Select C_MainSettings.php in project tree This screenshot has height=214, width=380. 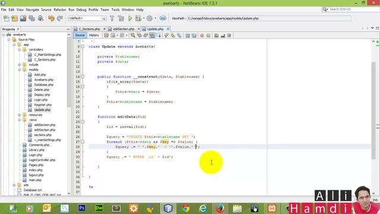[x=47, y=55]
